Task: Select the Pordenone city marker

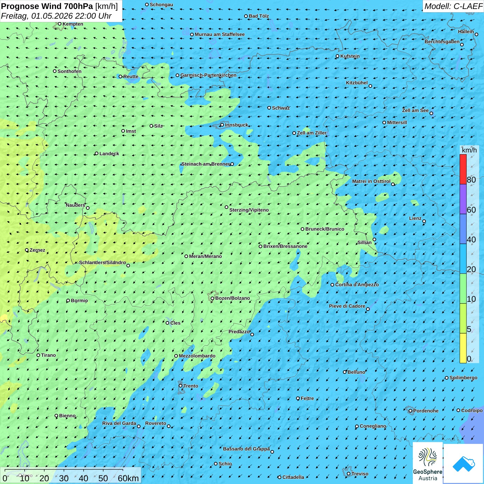Action: [x=410, y=411]
